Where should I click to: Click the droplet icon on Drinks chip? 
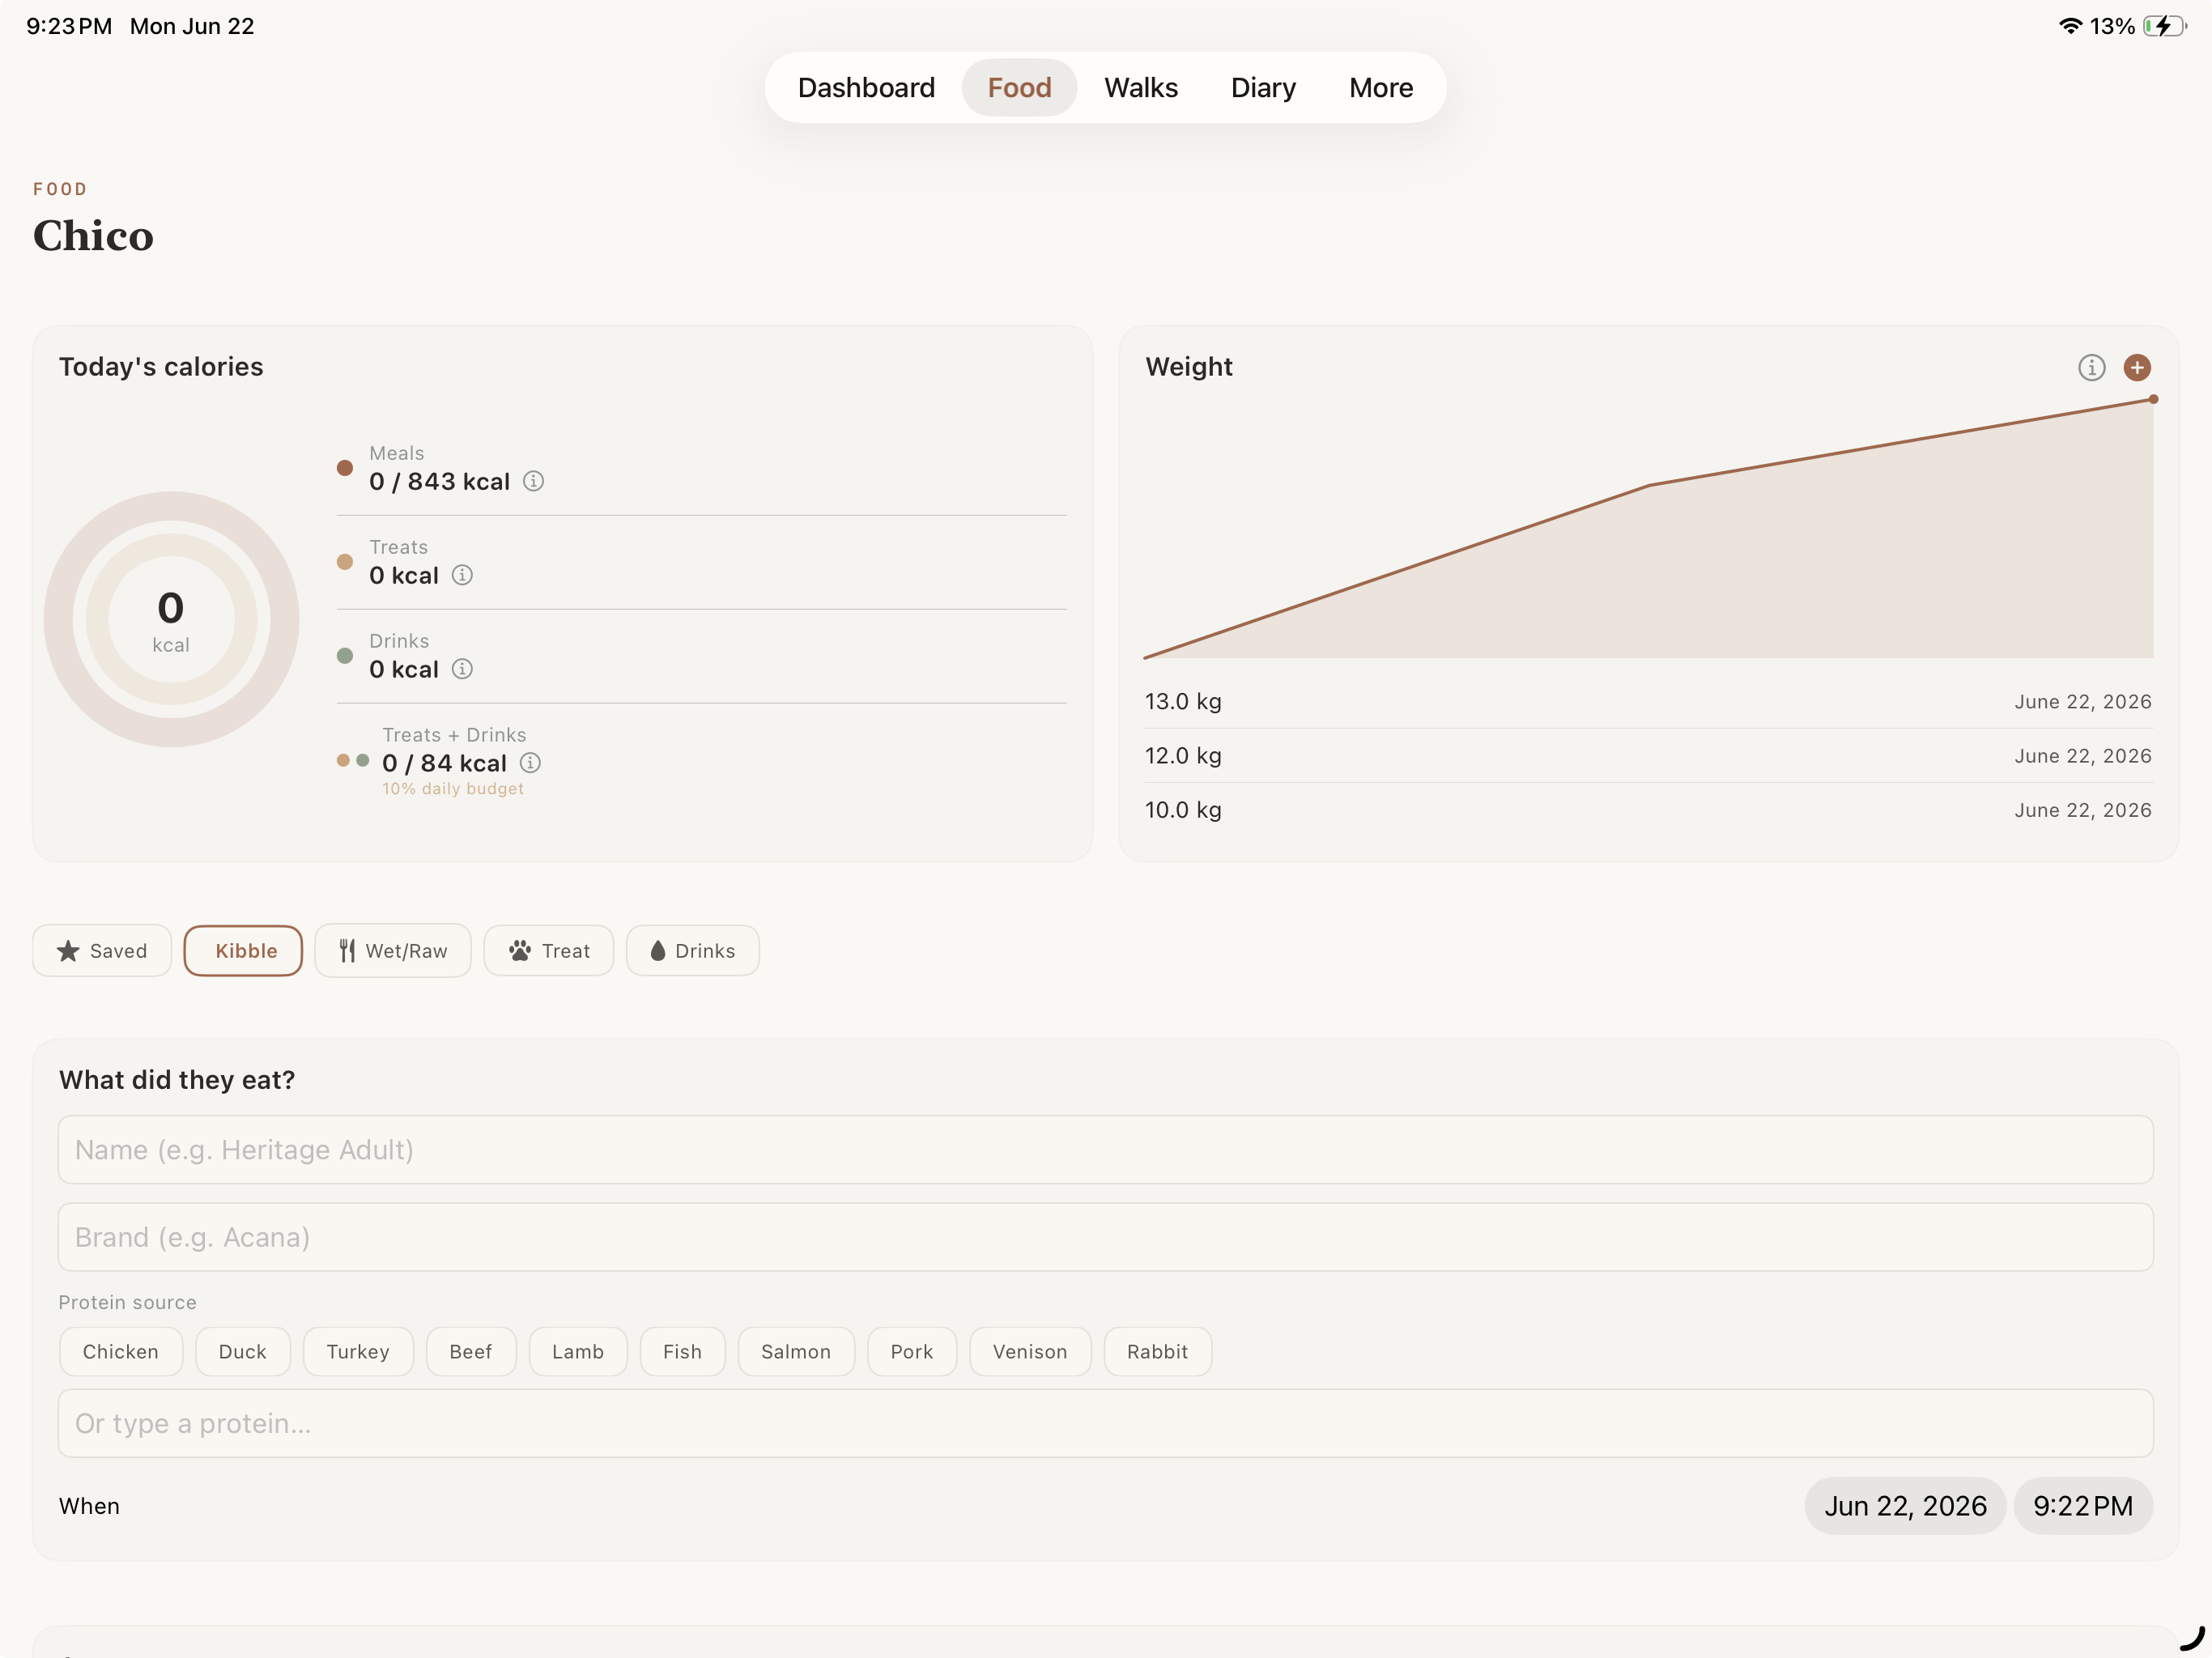tap(658, 950)
